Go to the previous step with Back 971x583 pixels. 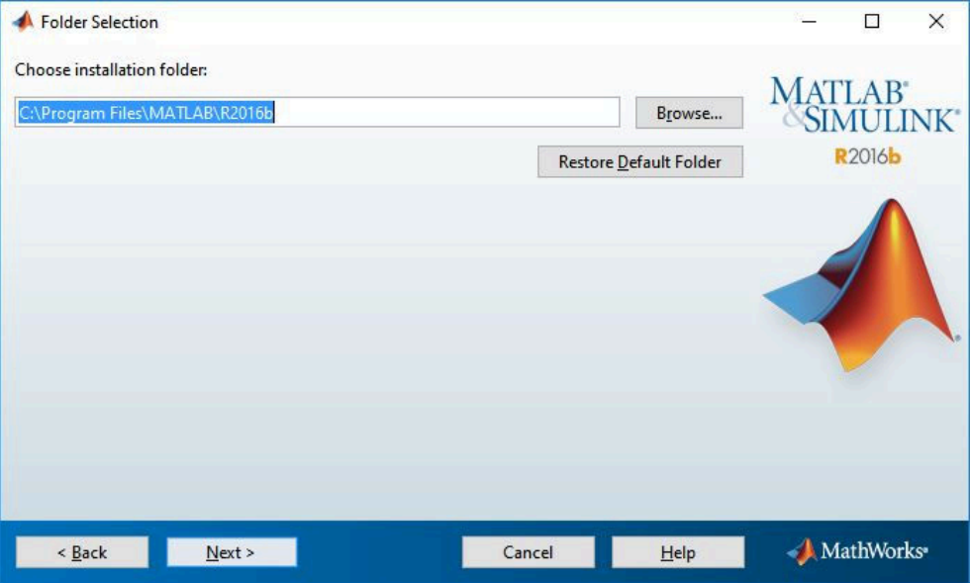(82, 552)
